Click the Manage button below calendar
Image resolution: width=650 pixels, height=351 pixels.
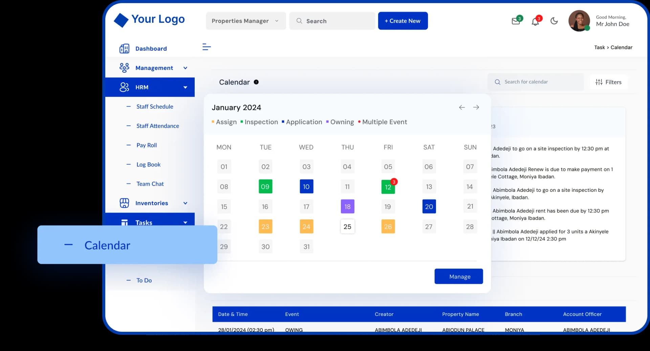click(458, 276)
